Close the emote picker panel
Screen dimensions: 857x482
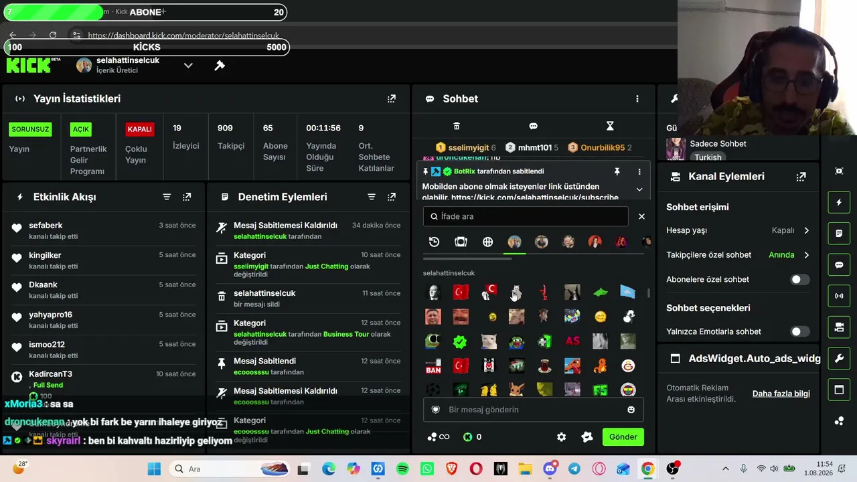coord(641,216)
